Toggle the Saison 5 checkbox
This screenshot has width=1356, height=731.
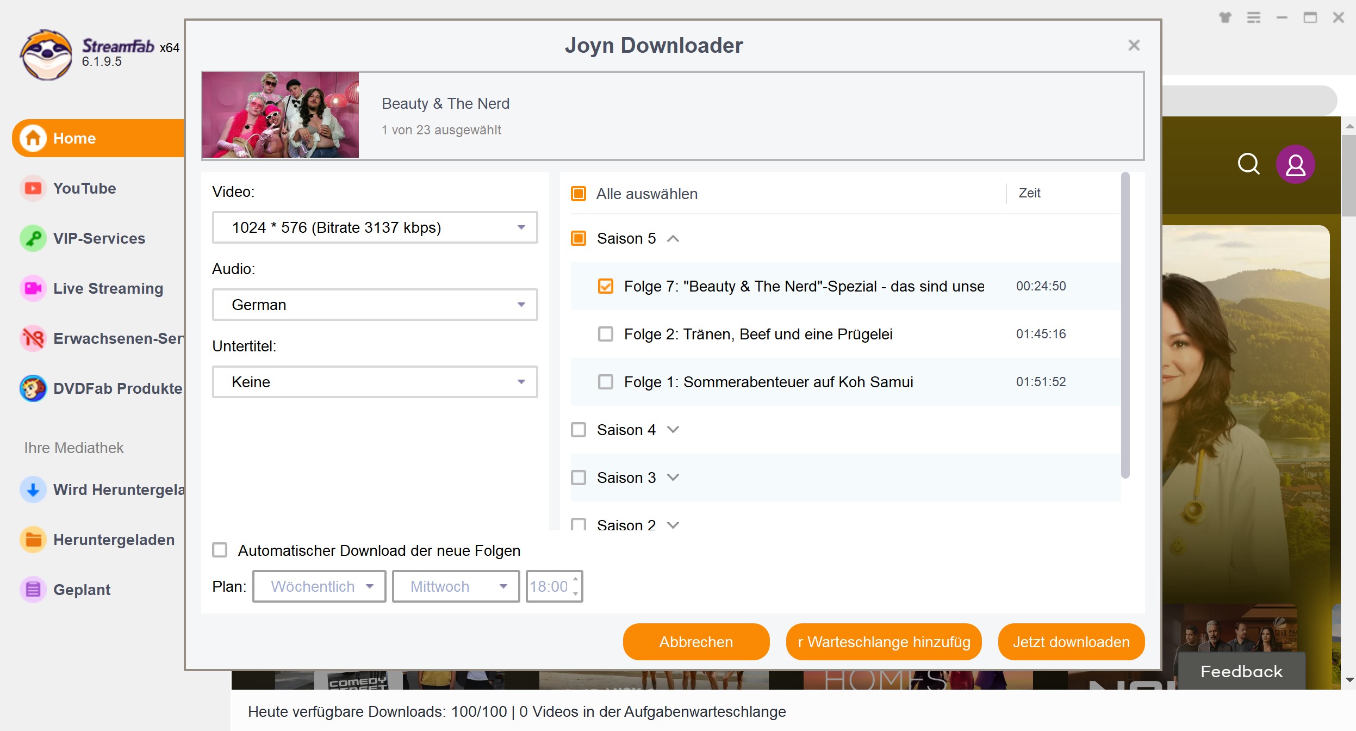(x=579, y=238)
